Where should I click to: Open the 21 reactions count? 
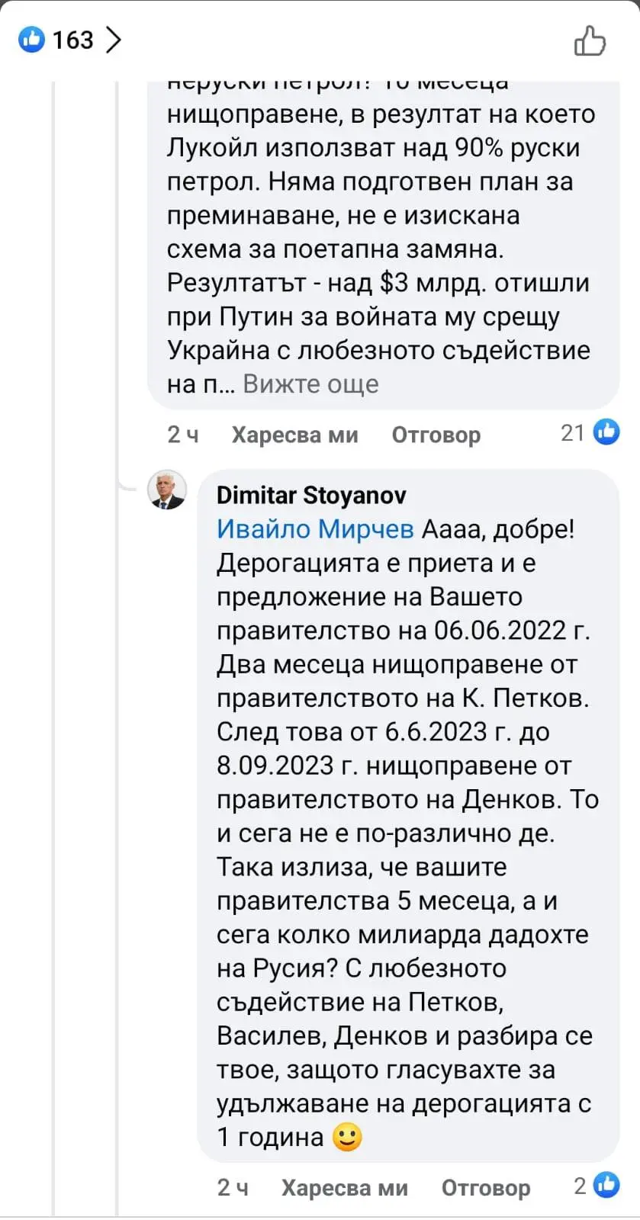[x=572, y=433]
